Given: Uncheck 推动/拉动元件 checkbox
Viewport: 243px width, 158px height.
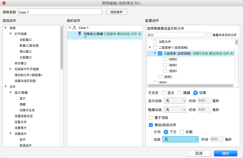Looking at the screenshot, I should (x=151, y=125).
